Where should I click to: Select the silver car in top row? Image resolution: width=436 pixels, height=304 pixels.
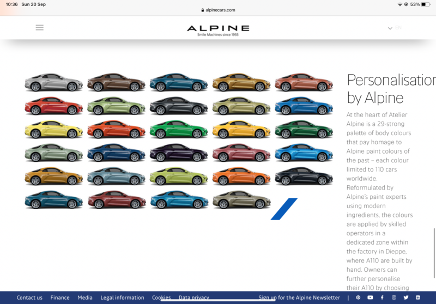click(53, 83)
